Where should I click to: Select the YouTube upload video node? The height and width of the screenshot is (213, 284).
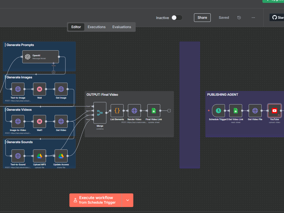tap(274, 110)
